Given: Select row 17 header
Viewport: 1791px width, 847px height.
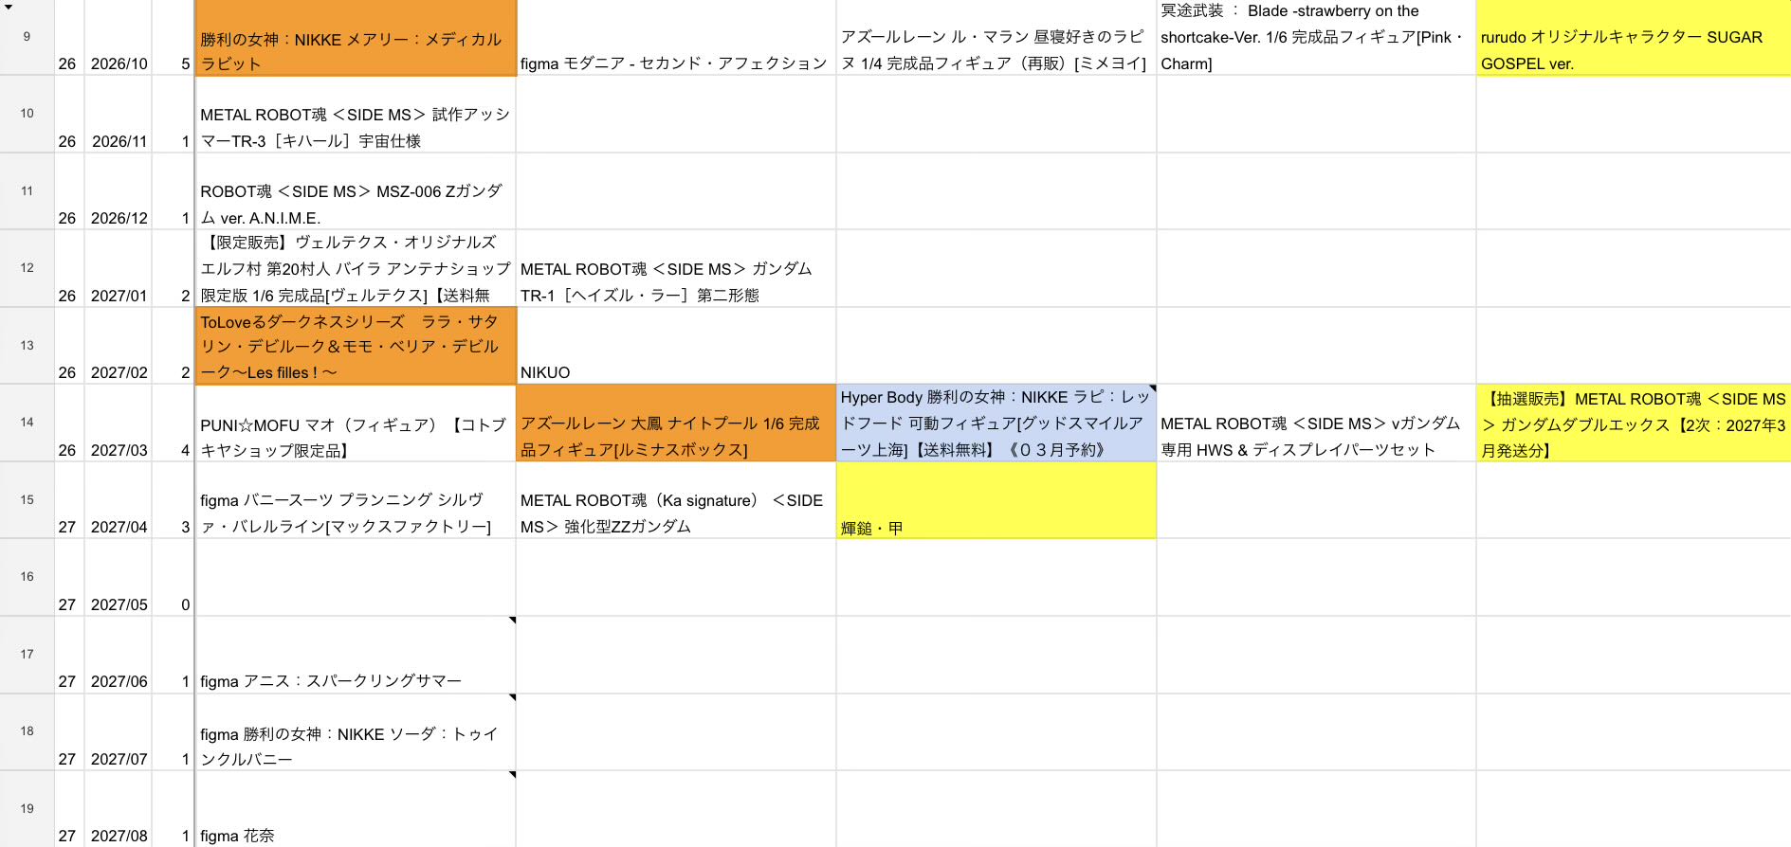Looking at the screenshot, I should coord(27,655).
